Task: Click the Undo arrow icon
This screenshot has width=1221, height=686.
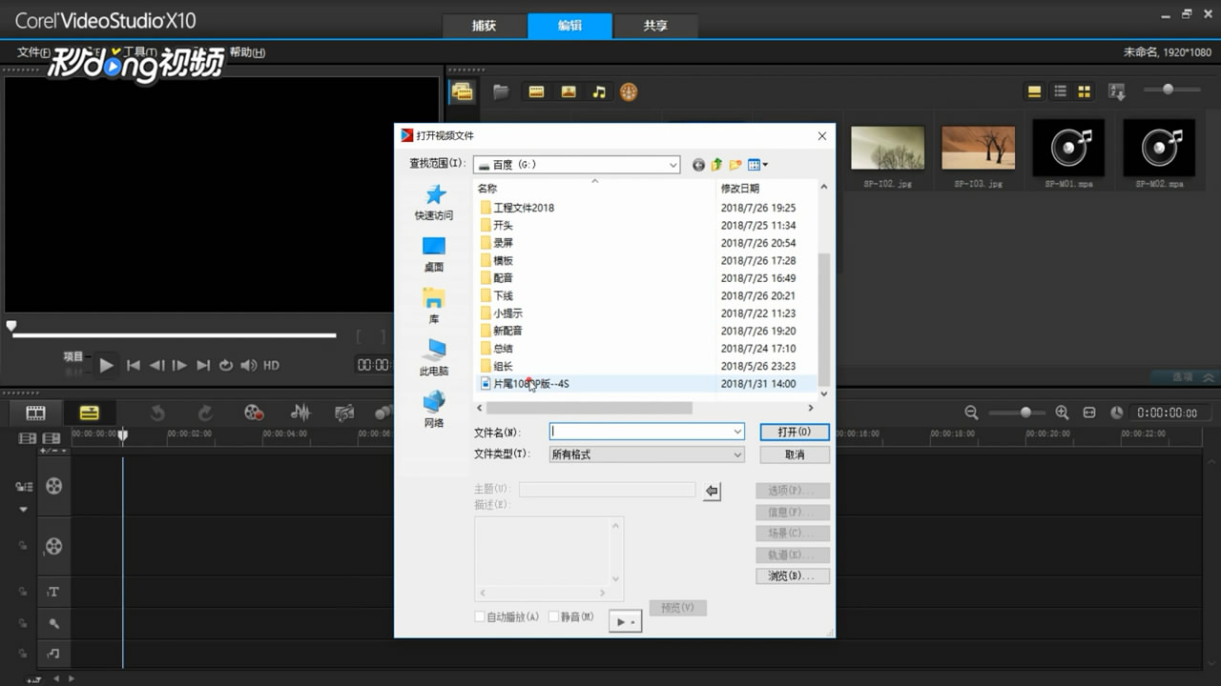Action: click(157, 413)
